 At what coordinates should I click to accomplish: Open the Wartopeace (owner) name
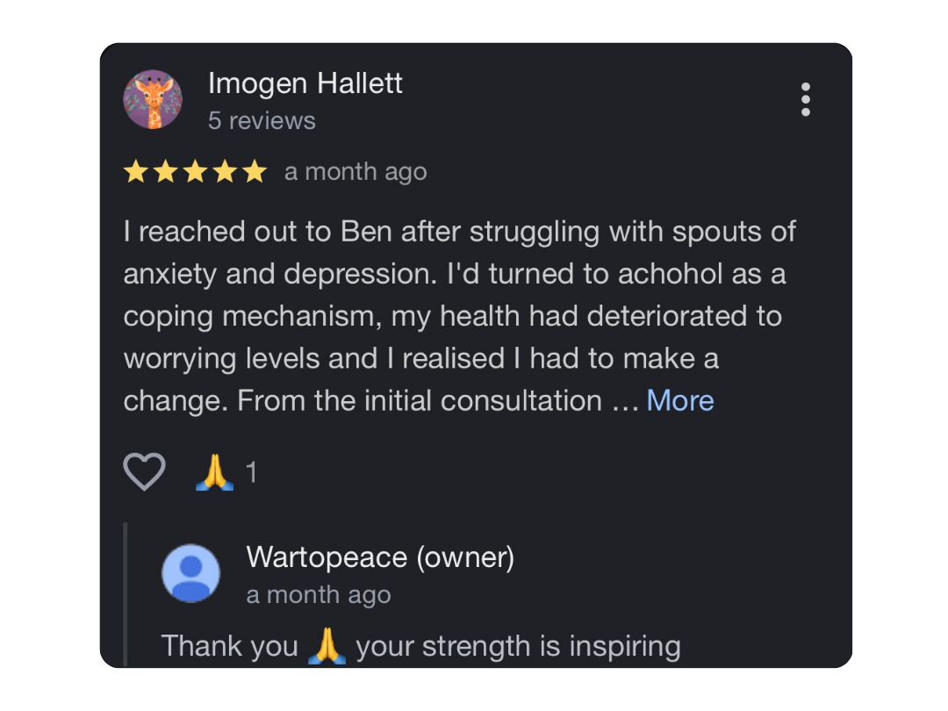pyautogui.click(x=380, y=557)
